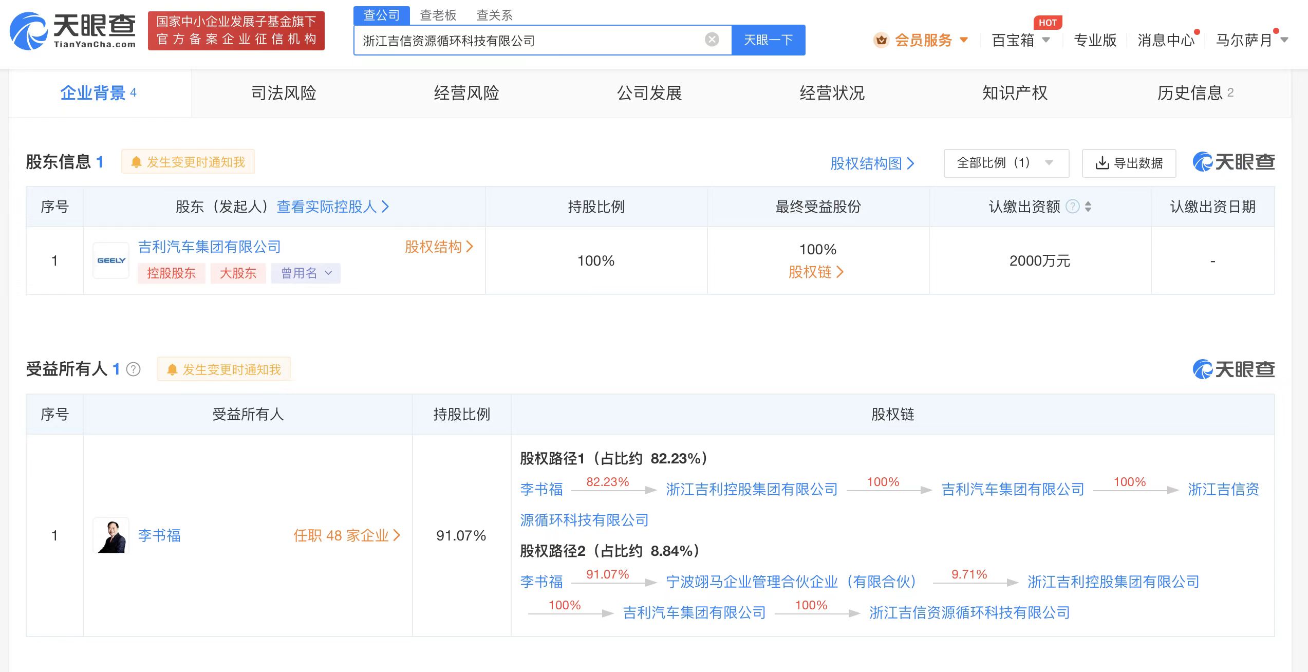This screenshot has height=672, width=1308.
Task: Expand the 曾用名 dropdown tag
Action: tap(306, 273)
